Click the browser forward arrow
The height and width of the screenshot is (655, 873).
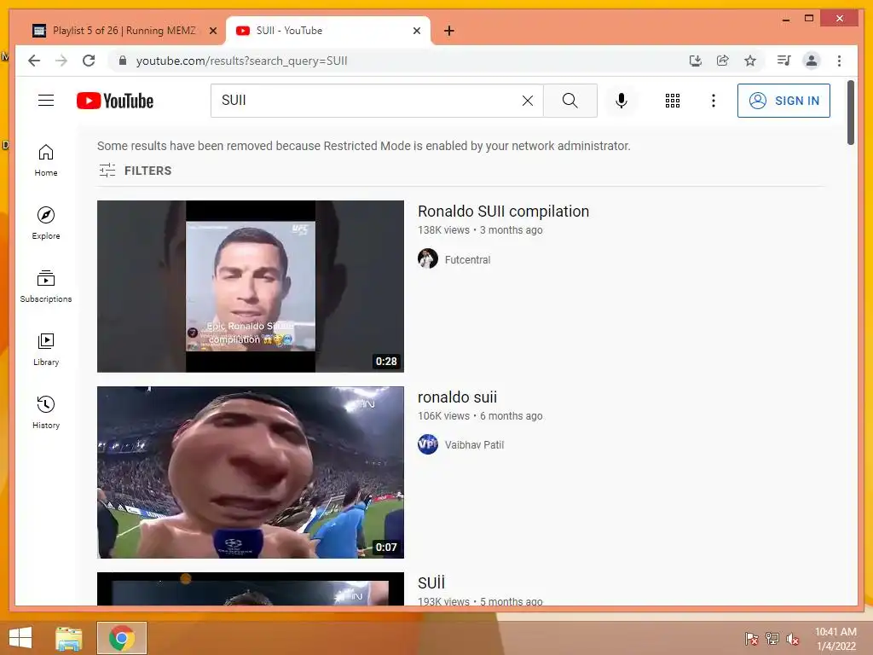click(x=61, y=61)
